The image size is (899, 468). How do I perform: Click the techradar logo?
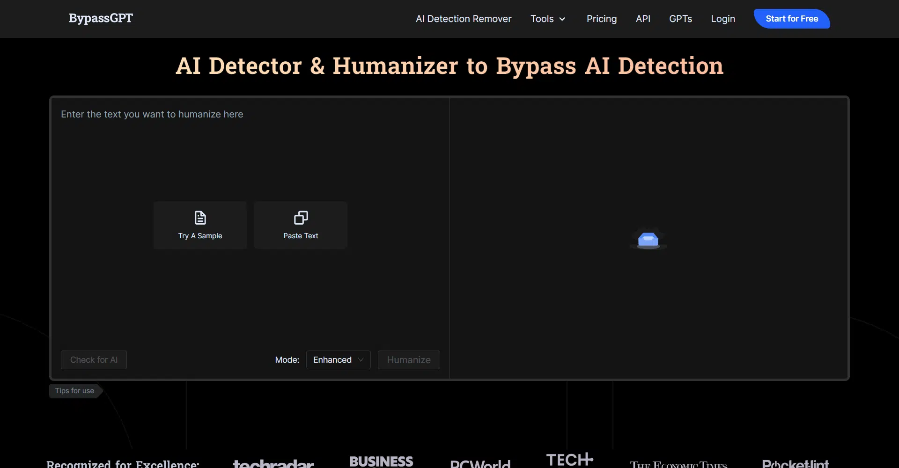tap(273, 463)
